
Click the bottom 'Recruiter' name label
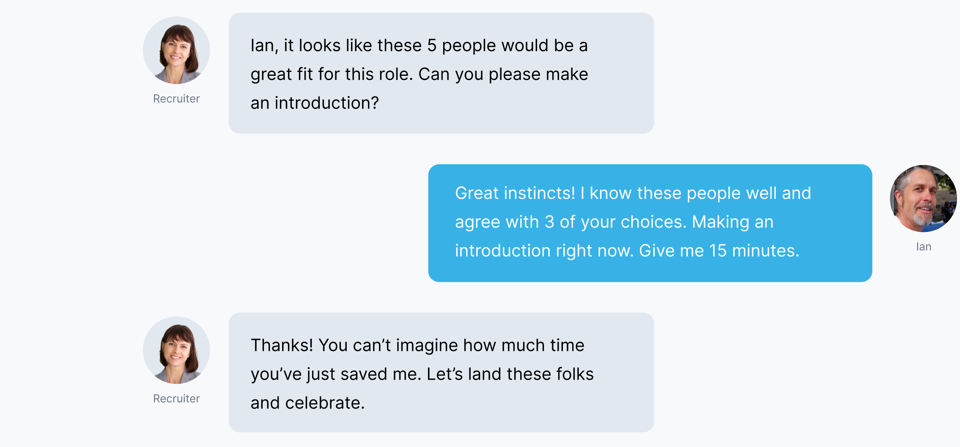[176, 399]
